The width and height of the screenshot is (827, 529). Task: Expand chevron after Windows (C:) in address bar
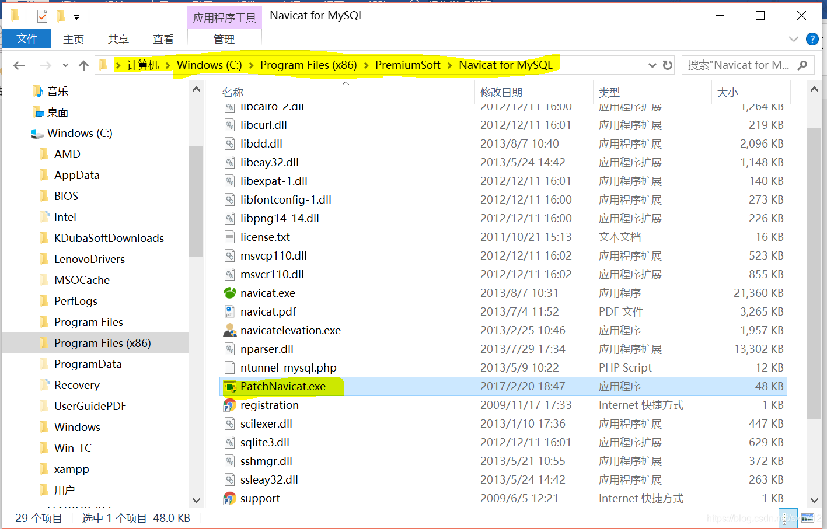click(x=252, y=65)
